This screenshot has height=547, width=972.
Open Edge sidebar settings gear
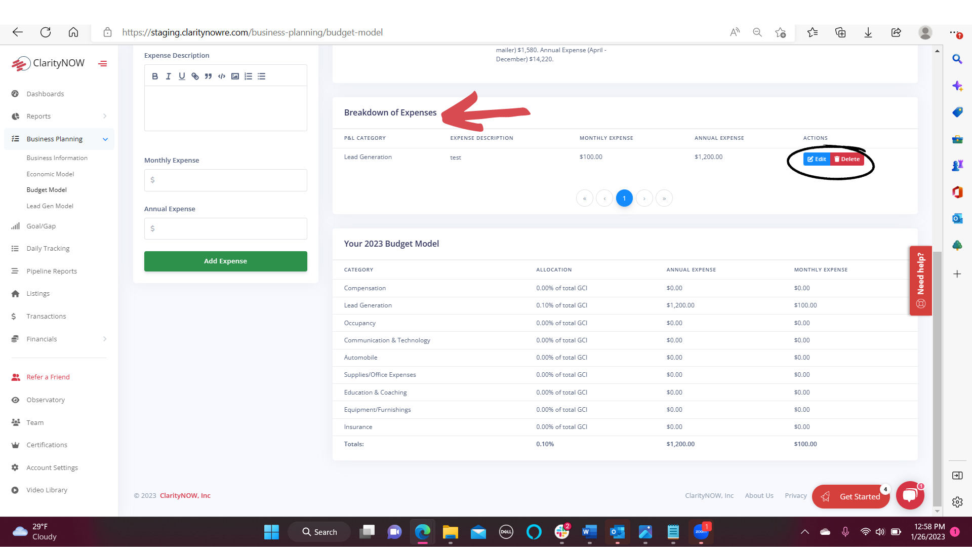tap(957, 502)
